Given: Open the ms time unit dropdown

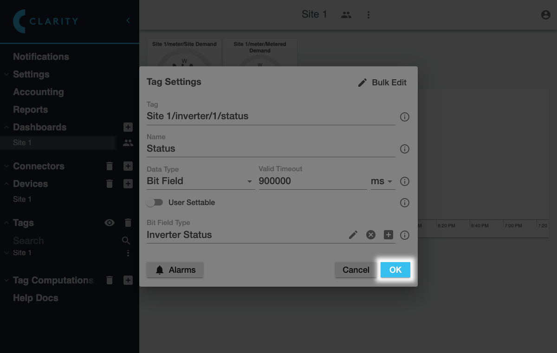Looking at the screenshot, I should [x=382, y=181].
